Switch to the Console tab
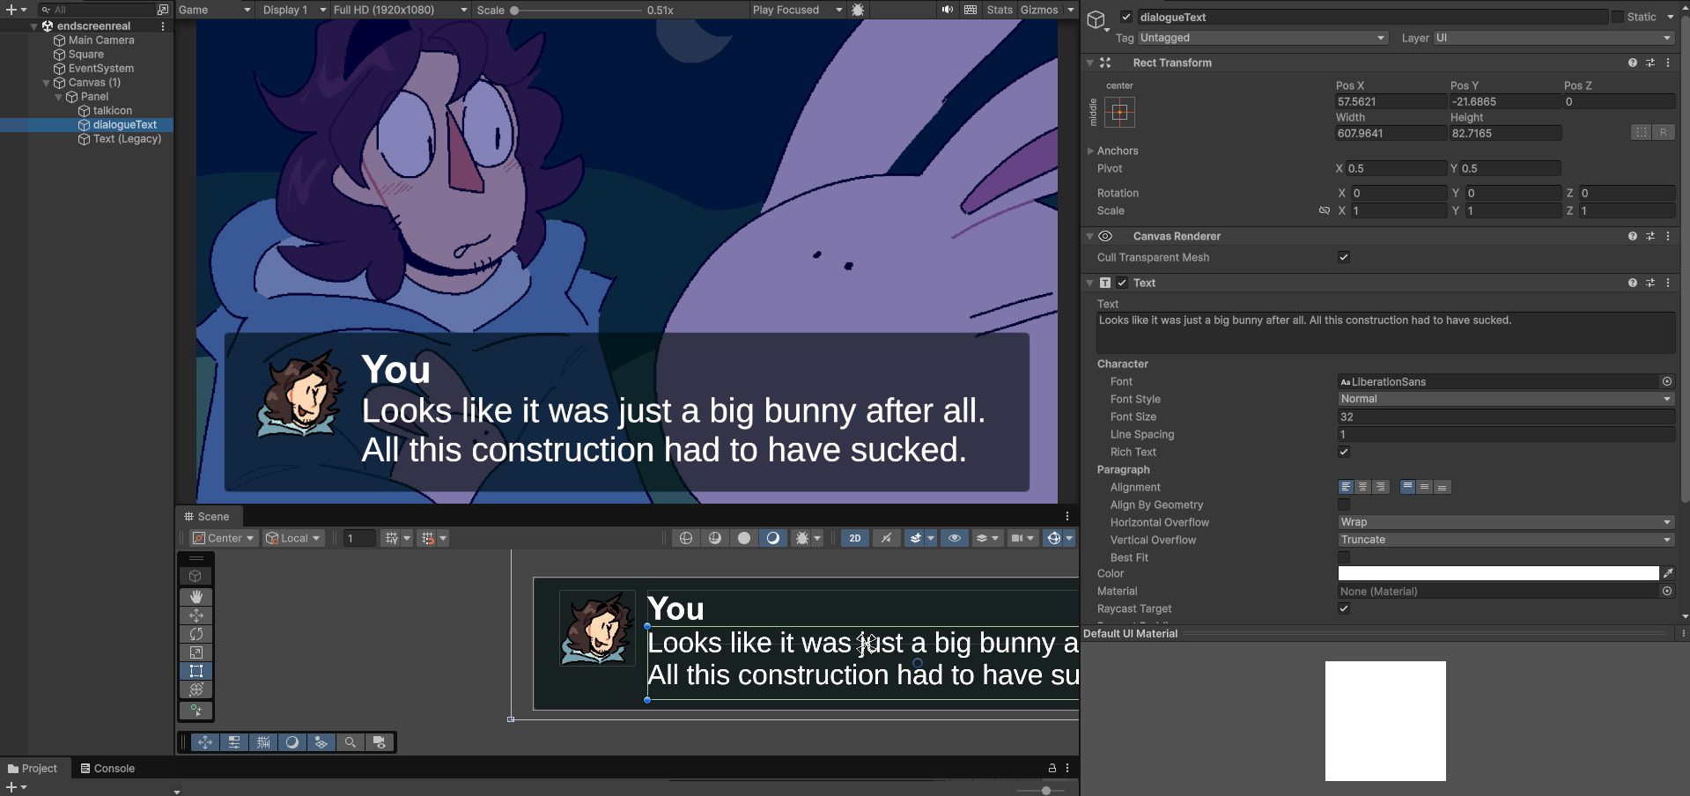The width and height of the screenshot is (1690, 796). click(107, 769)
